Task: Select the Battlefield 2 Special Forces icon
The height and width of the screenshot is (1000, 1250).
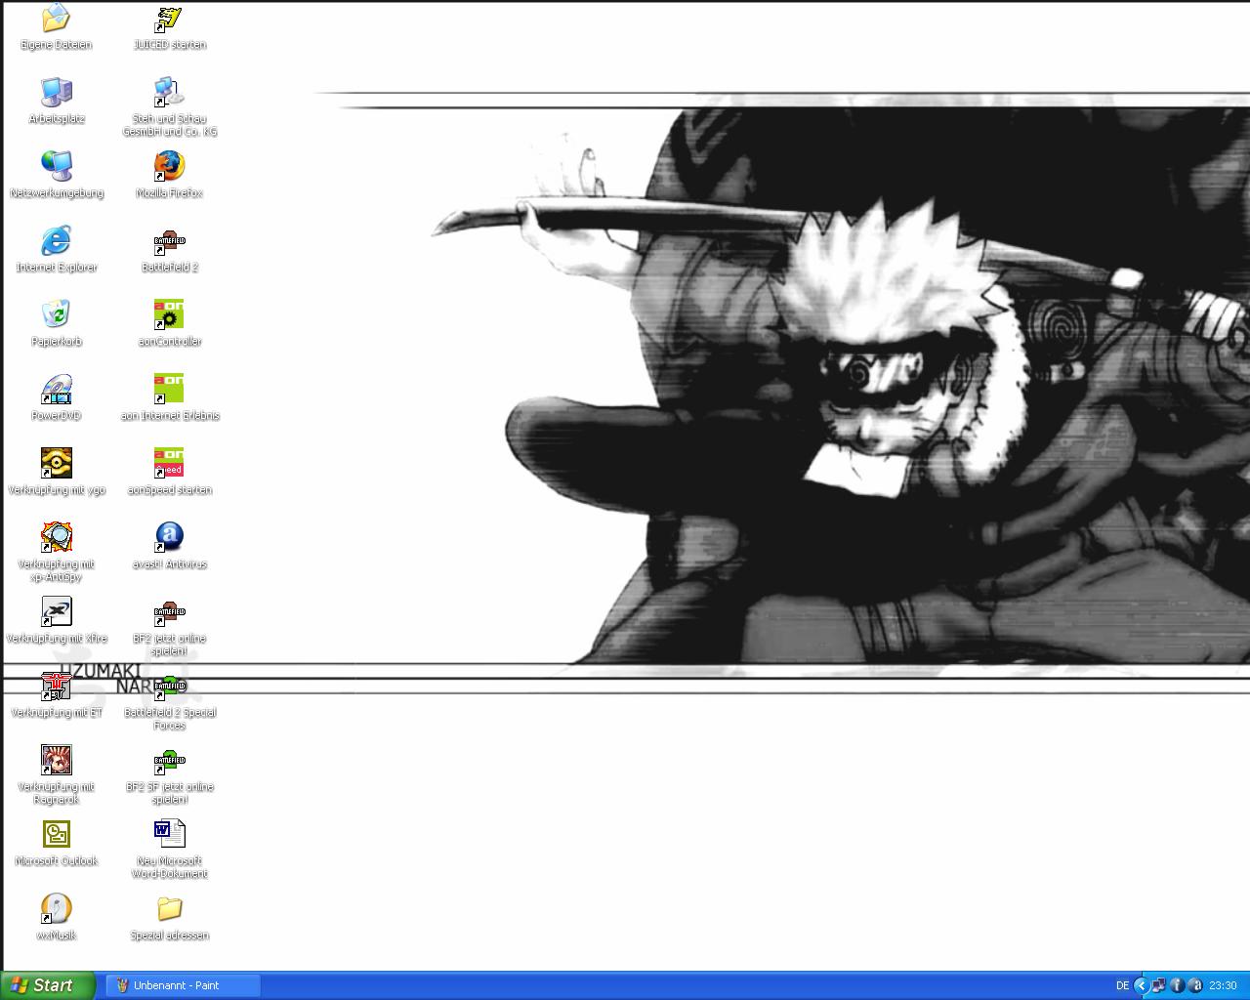Action: [170, 686]
